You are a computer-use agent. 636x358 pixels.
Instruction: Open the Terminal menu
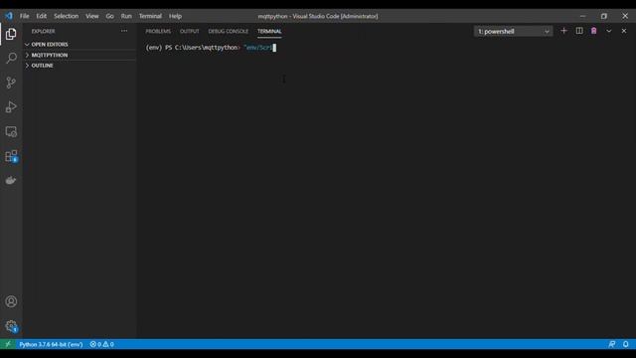pyautogui.click(x=150, y=16)
